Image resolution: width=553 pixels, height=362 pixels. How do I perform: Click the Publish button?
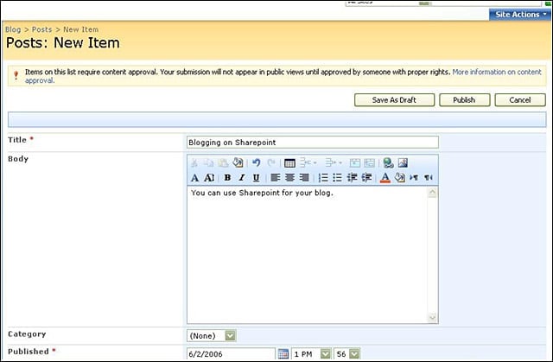(465, 100)
